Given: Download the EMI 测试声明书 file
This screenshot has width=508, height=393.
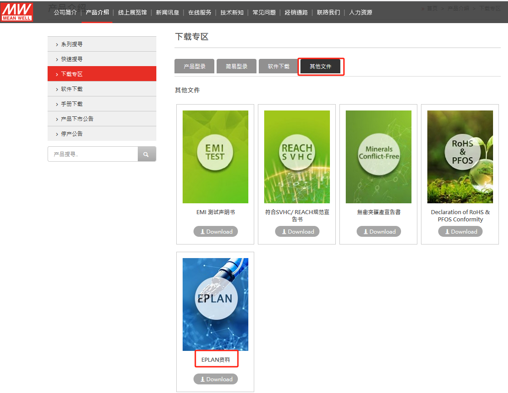Looking at the screenshot, I should [215, 232].
